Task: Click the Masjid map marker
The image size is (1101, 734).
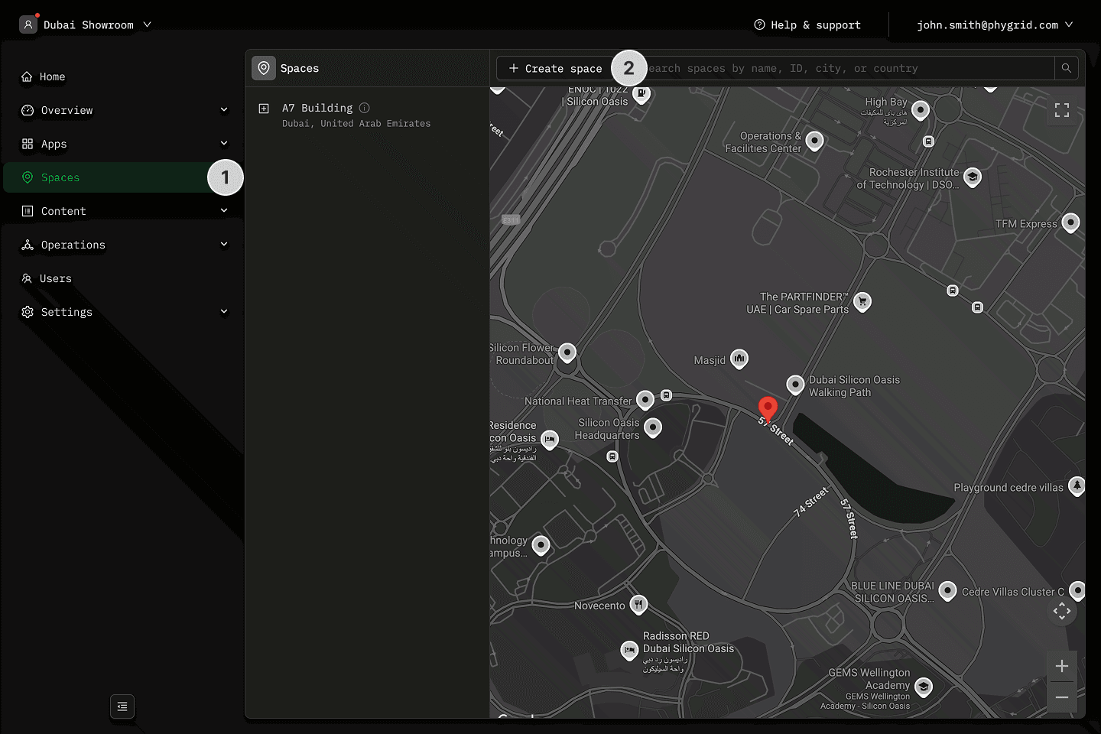Action: pyautogui.click(x=739, y=359)
